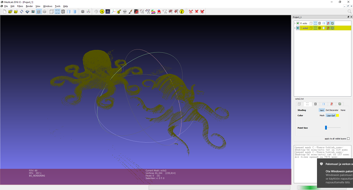Viewport: 353px width, 190px height.
Task: Select Z-painting brush tool
Action: (x=131, y=12)
